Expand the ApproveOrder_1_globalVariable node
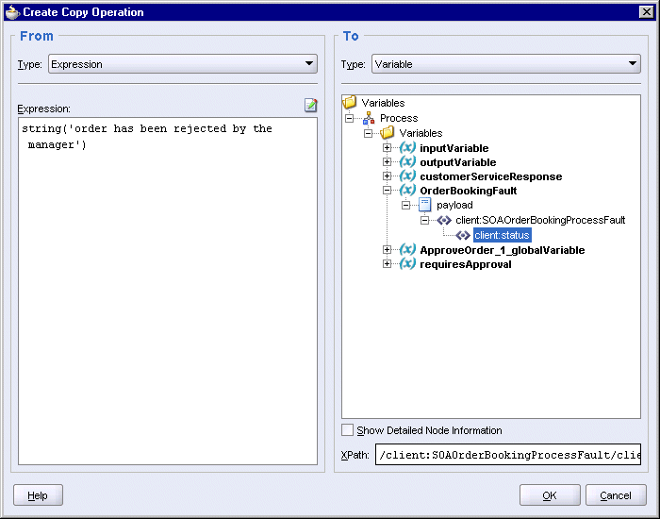660x519 pixels. [387, 250]
